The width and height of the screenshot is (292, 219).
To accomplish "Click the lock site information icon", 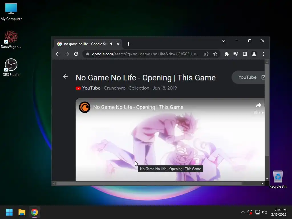I will click(88, 54).
